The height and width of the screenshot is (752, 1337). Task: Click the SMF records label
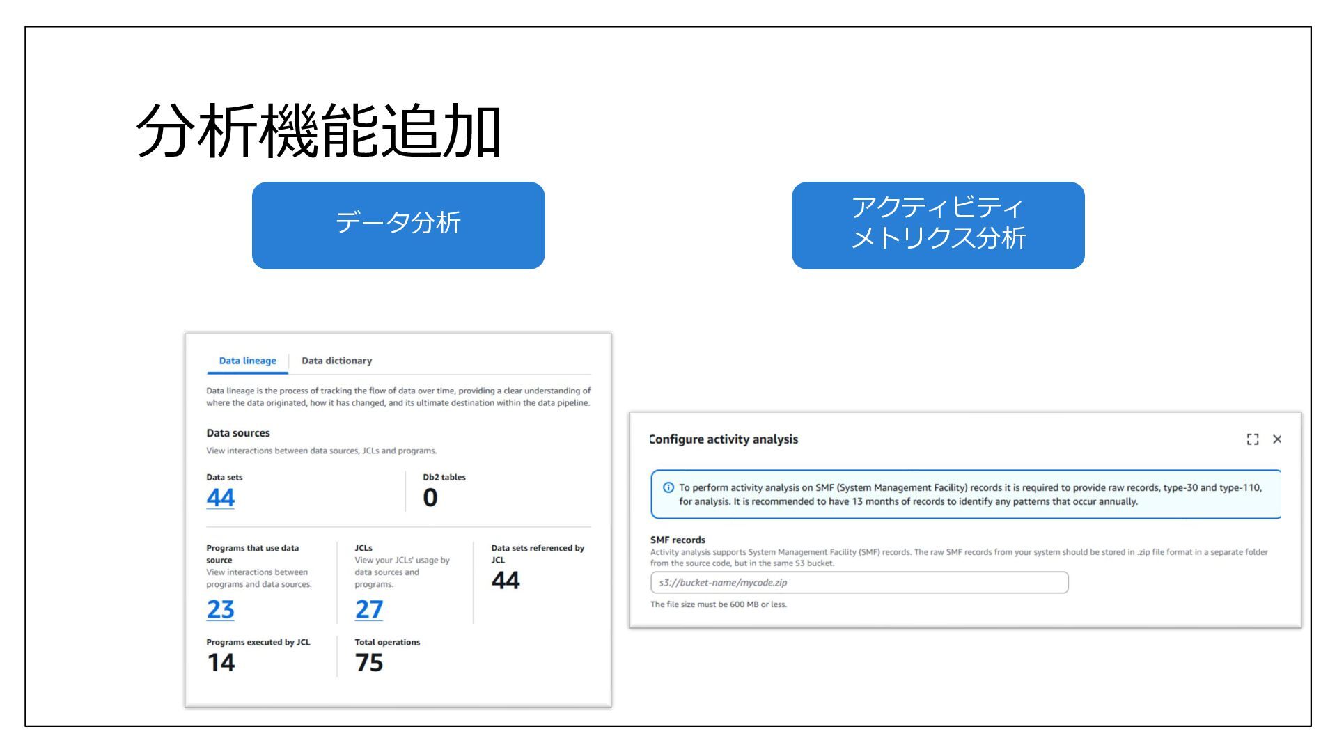point(678,540)
